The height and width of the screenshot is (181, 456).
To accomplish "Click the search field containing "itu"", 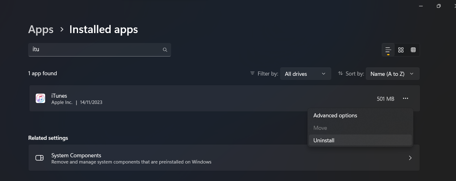I will pyautogui.click(x=94, y=50).
